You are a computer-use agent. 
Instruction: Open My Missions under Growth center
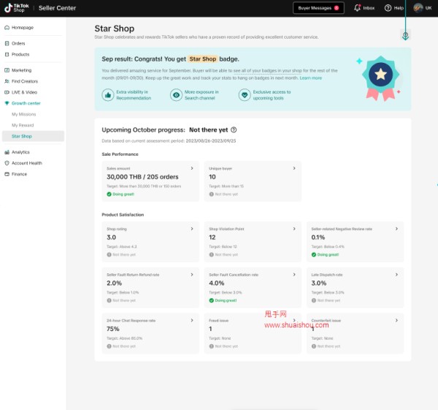point(24,114)
